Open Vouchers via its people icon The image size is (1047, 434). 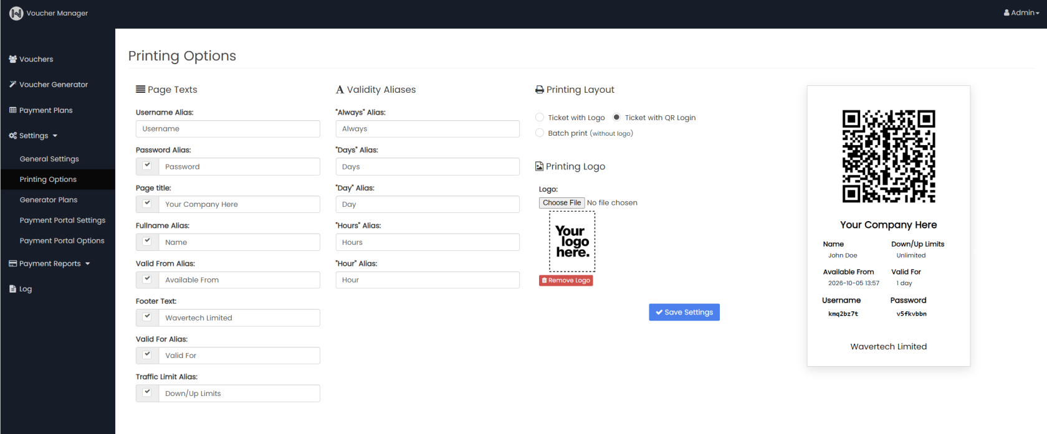point(12,59)
